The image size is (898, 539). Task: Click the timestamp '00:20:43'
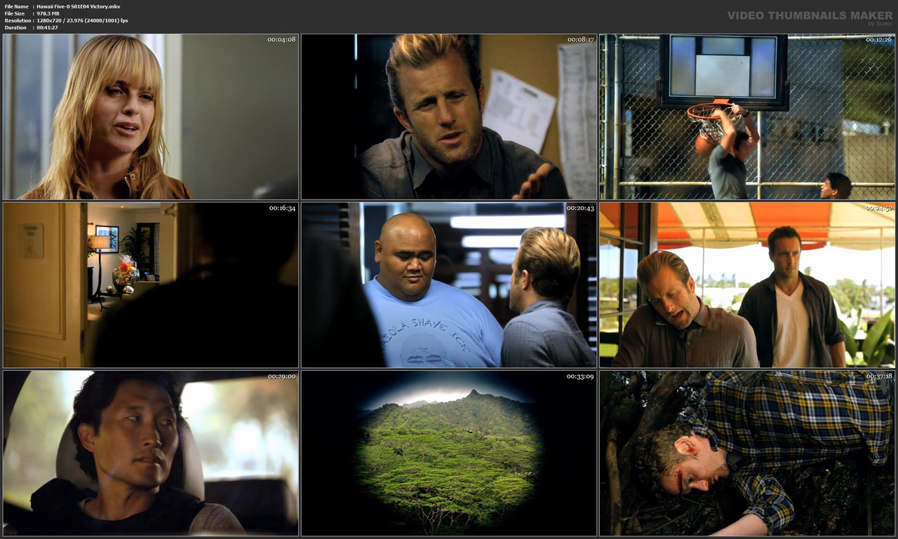tap(580, 208)
